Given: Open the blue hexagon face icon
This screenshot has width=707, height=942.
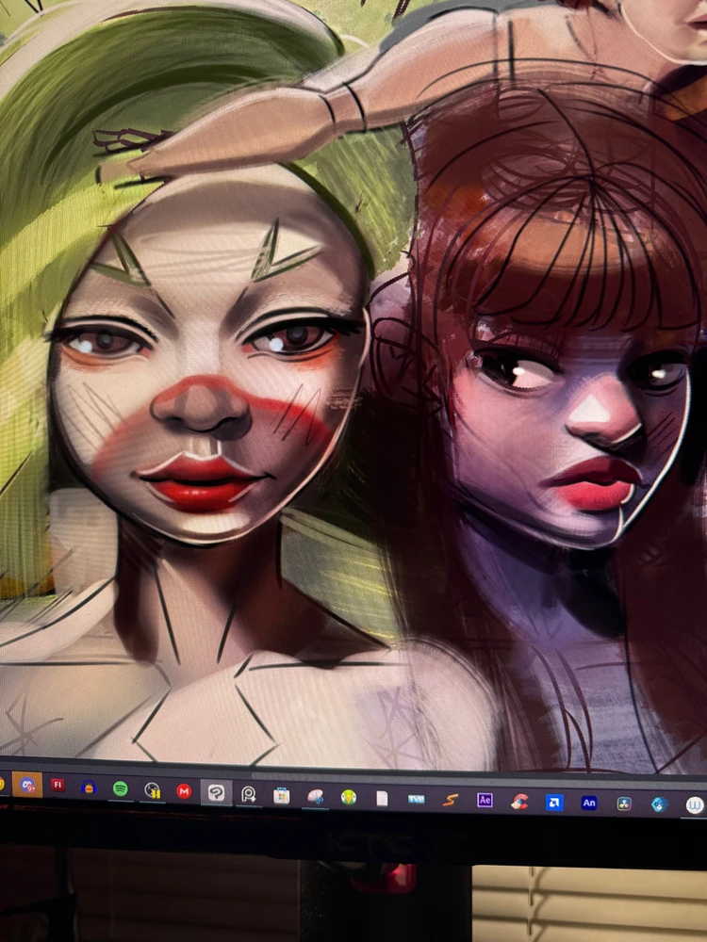Looking at the screenshot, I should [660, 804].
